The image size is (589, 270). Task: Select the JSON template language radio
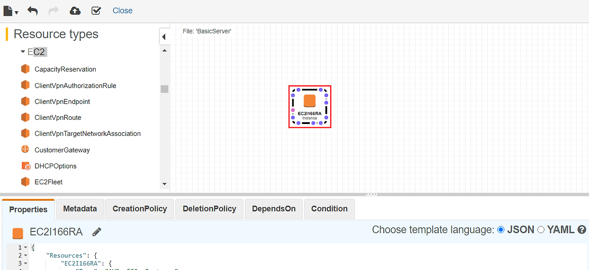[501, 230]
